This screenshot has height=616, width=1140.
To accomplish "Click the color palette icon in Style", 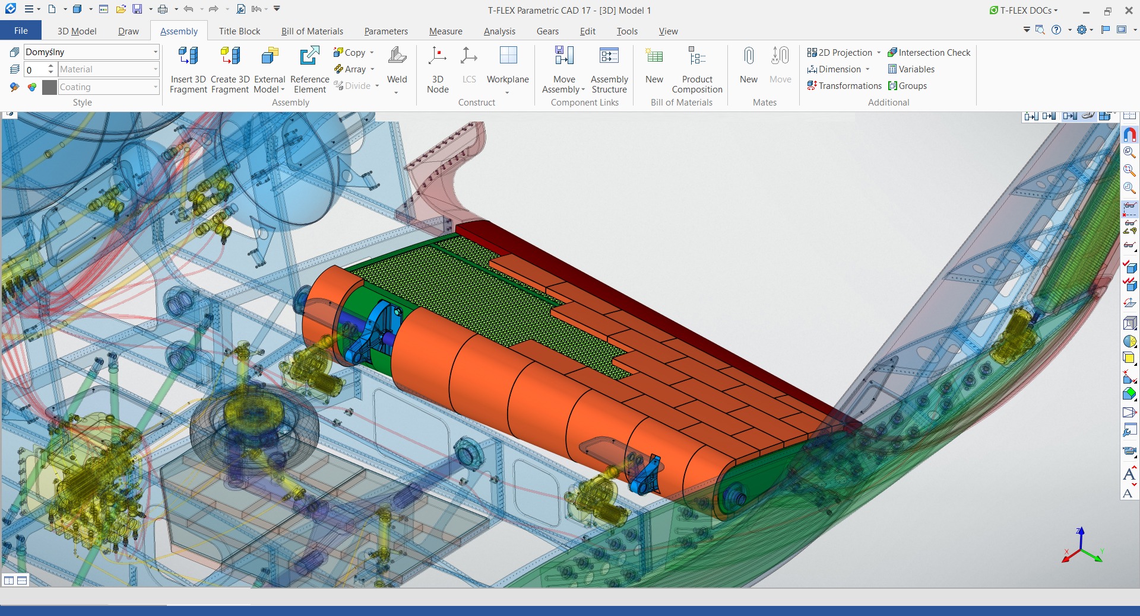I will click(32, 87).
